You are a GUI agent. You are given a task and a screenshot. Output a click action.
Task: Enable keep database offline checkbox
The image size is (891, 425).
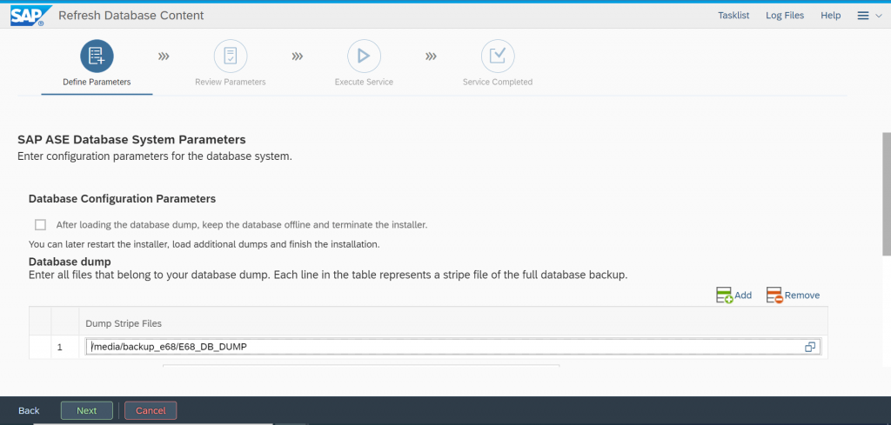click(x=40, y=225)
